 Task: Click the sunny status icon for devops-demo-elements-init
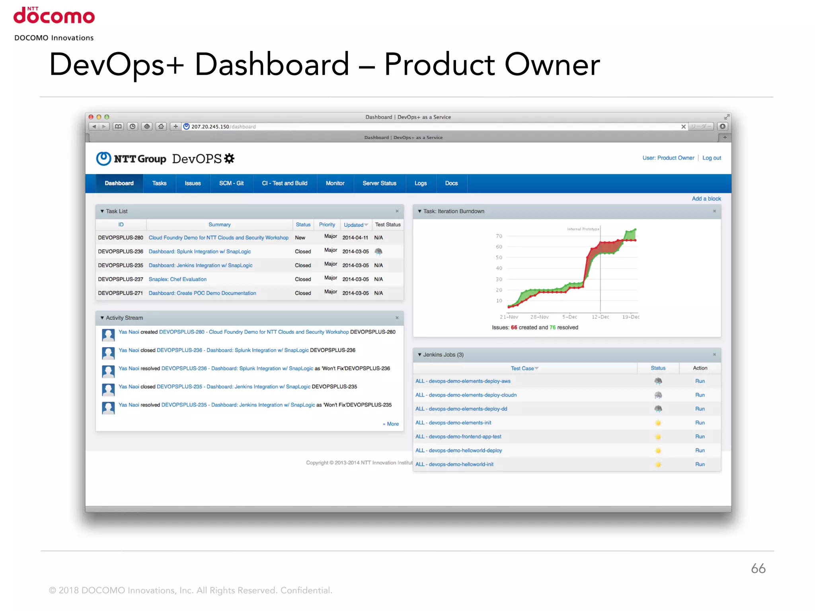pyautogui.click(x=658, y=423)
